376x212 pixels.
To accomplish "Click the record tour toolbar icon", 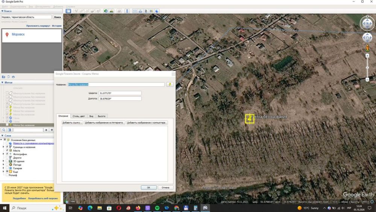I will point(98,11).
